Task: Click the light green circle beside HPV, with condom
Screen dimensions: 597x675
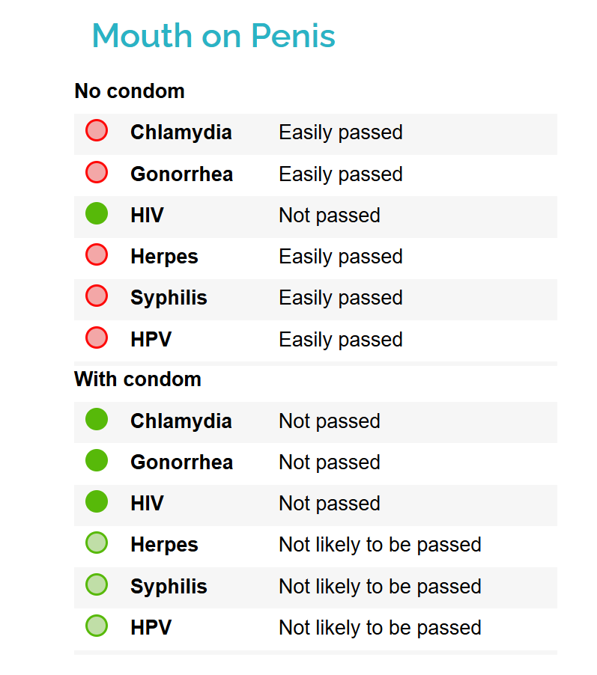Action: 97,626
